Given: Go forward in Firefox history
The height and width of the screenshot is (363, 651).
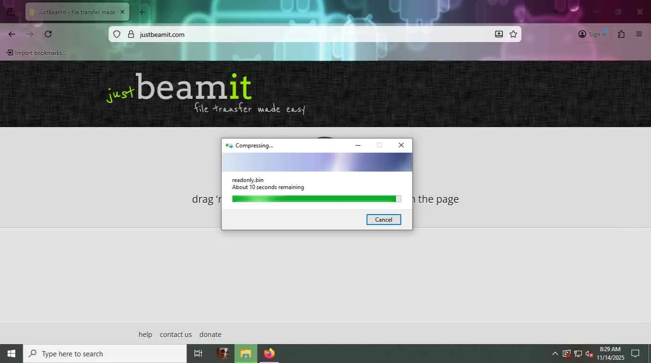Looking at the screenshot, I should (30, 34).
